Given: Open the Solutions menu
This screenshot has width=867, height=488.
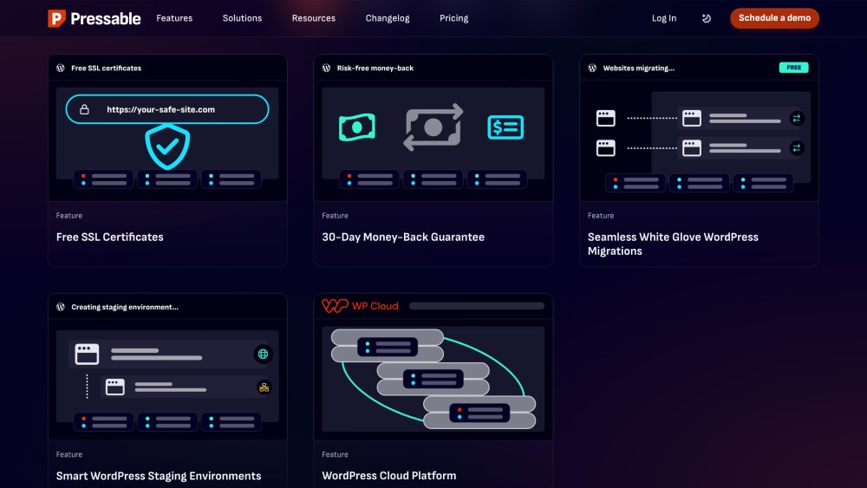Looking at the screenshot, I should (x=242, y=18).
